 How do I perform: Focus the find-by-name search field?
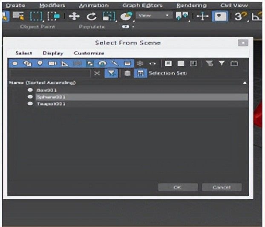(50, 73)
